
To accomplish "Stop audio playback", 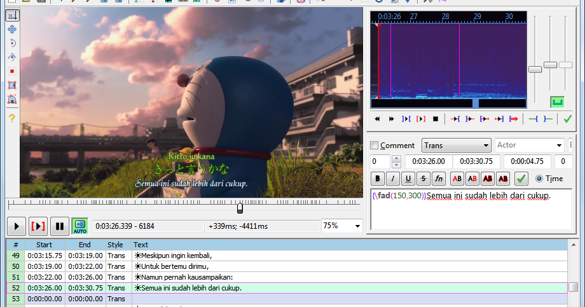I will pyautogui.click(x=436, y=119).
